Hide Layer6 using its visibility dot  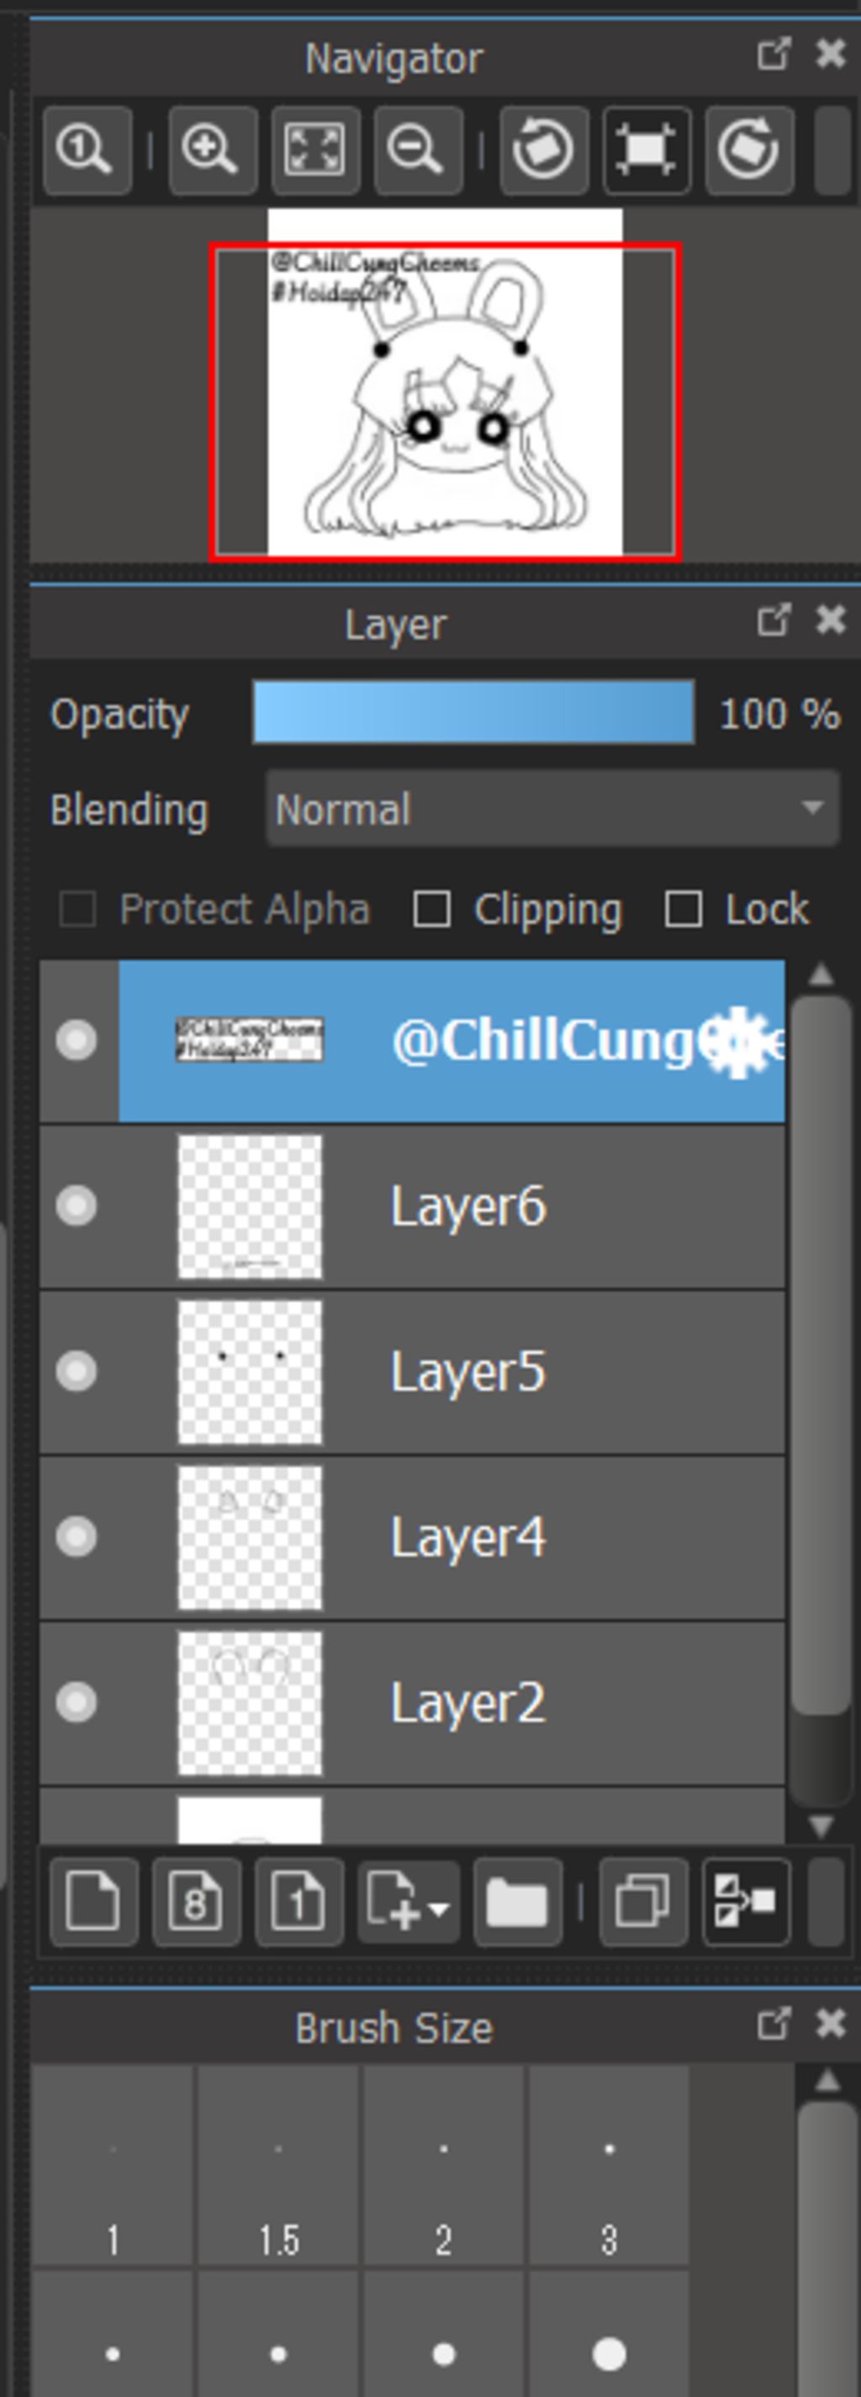77,1206
